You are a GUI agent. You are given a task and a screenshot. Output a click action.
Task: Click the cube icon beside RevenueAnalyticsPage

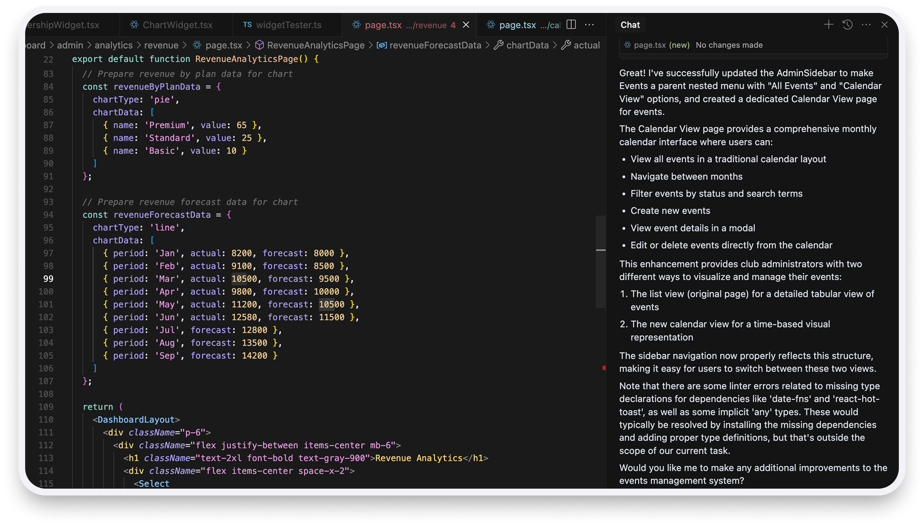[260, 45]
